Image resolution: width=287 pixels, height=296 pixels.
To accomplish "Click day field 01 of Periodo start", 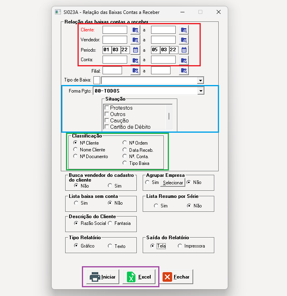I will click(x=107, y=50).
